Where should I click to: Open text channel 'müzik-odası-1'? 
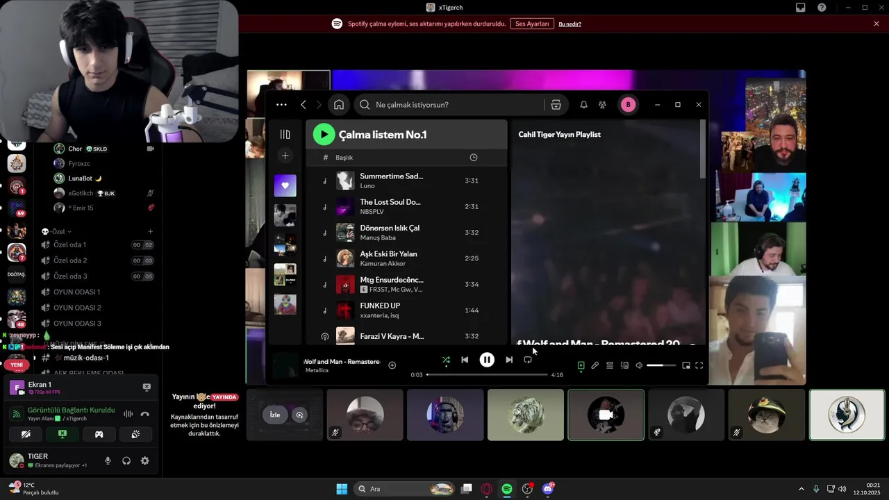tap(97, 358)
